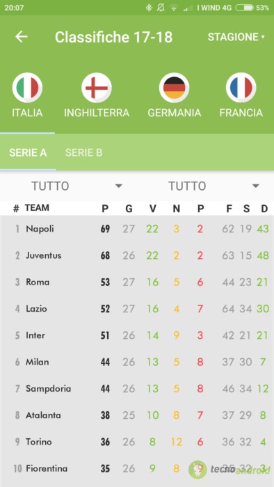Select the France flag icon
274x487 pixels.
(x=241, y=88)
